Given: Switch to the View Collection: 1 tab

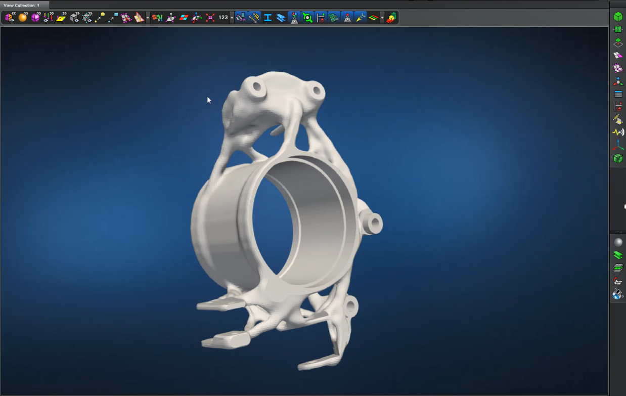Looking at the screenshot, I should 23,4.
